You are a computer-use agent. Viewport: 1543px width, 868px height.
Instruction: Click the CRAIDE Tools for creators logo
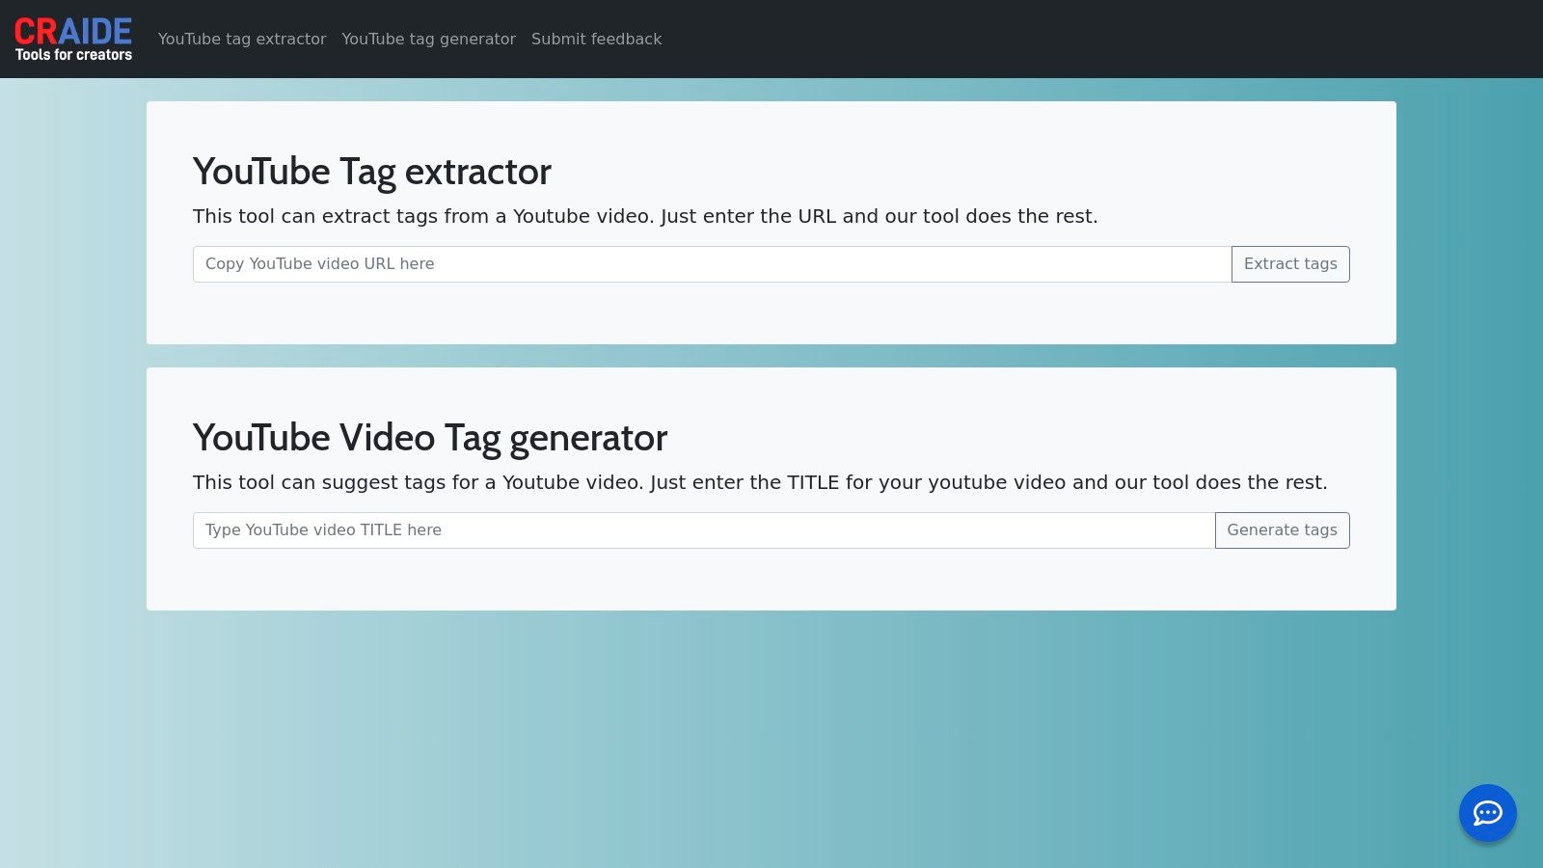73,39
